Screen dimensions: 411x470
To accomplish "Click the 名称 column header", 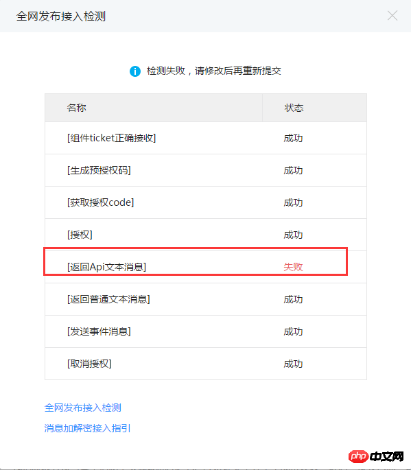I will (x=76, y=108).
